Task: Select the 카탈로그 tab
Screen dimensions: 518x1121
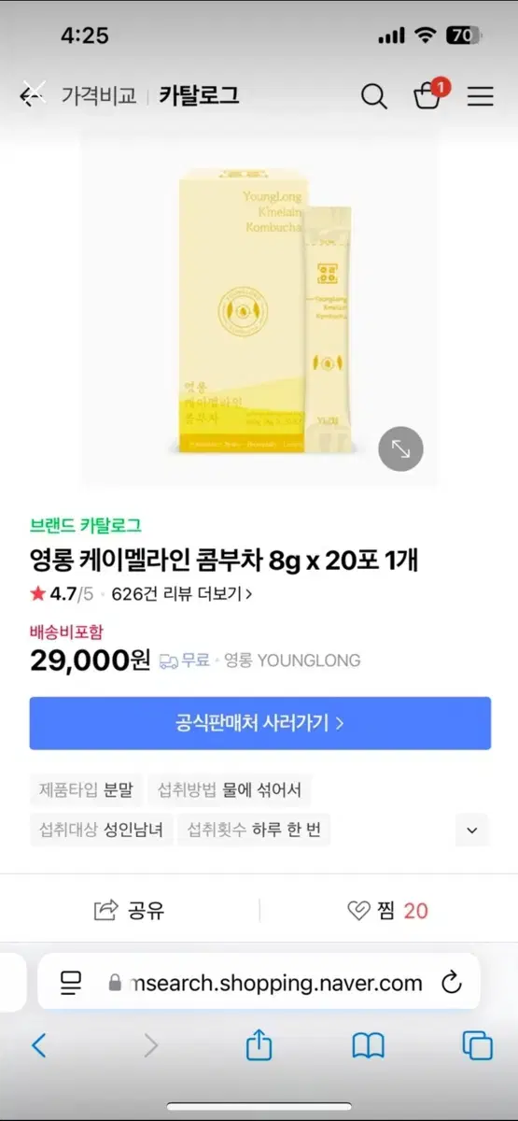Action: (198, 95)
